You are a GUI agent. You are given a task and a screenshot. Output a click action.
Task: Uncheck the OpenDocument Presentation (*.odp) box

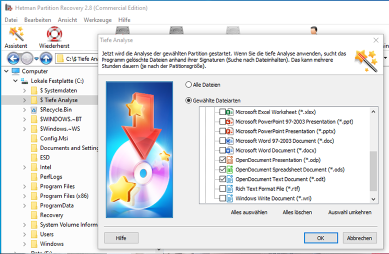click(222, 160)
